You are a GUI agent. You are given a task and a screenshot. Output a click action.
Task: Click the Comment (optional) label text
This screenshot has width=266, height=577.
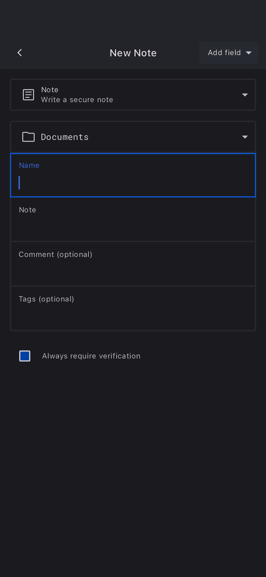click(x=55, y=254)
